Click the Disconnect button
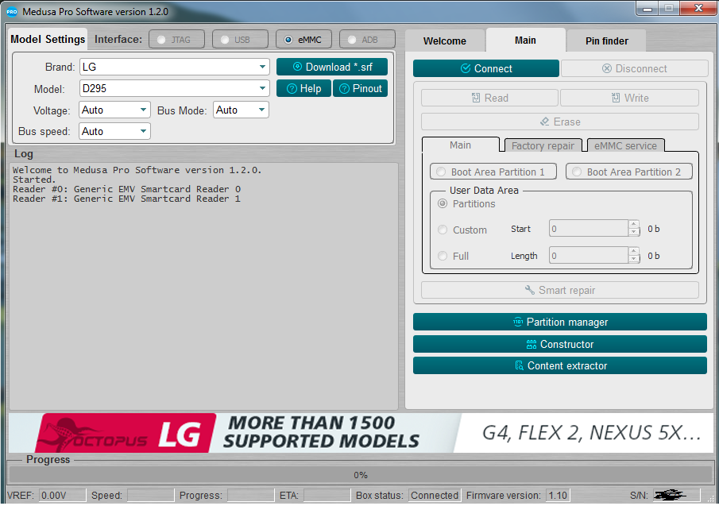This screenshot has width=719, height=506. [x=635, y=68]
